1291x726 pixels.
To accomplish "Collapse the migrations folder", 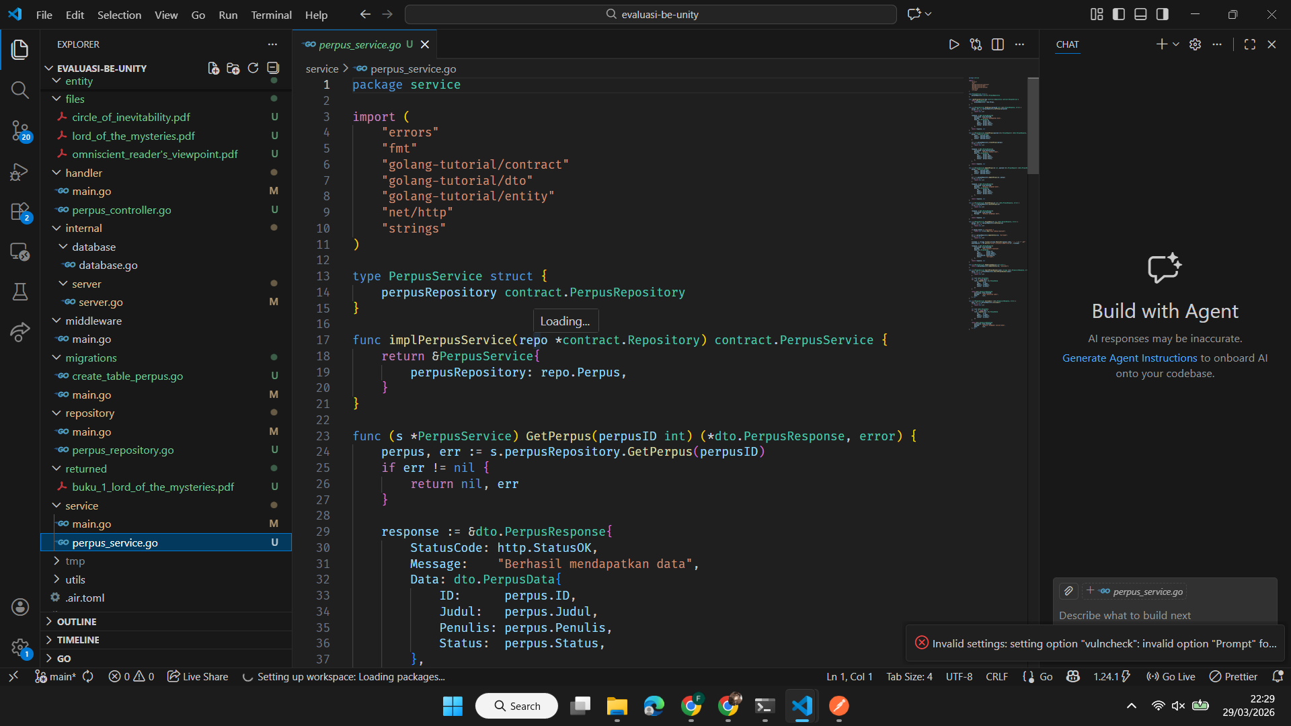I will [x=91, y=358].
